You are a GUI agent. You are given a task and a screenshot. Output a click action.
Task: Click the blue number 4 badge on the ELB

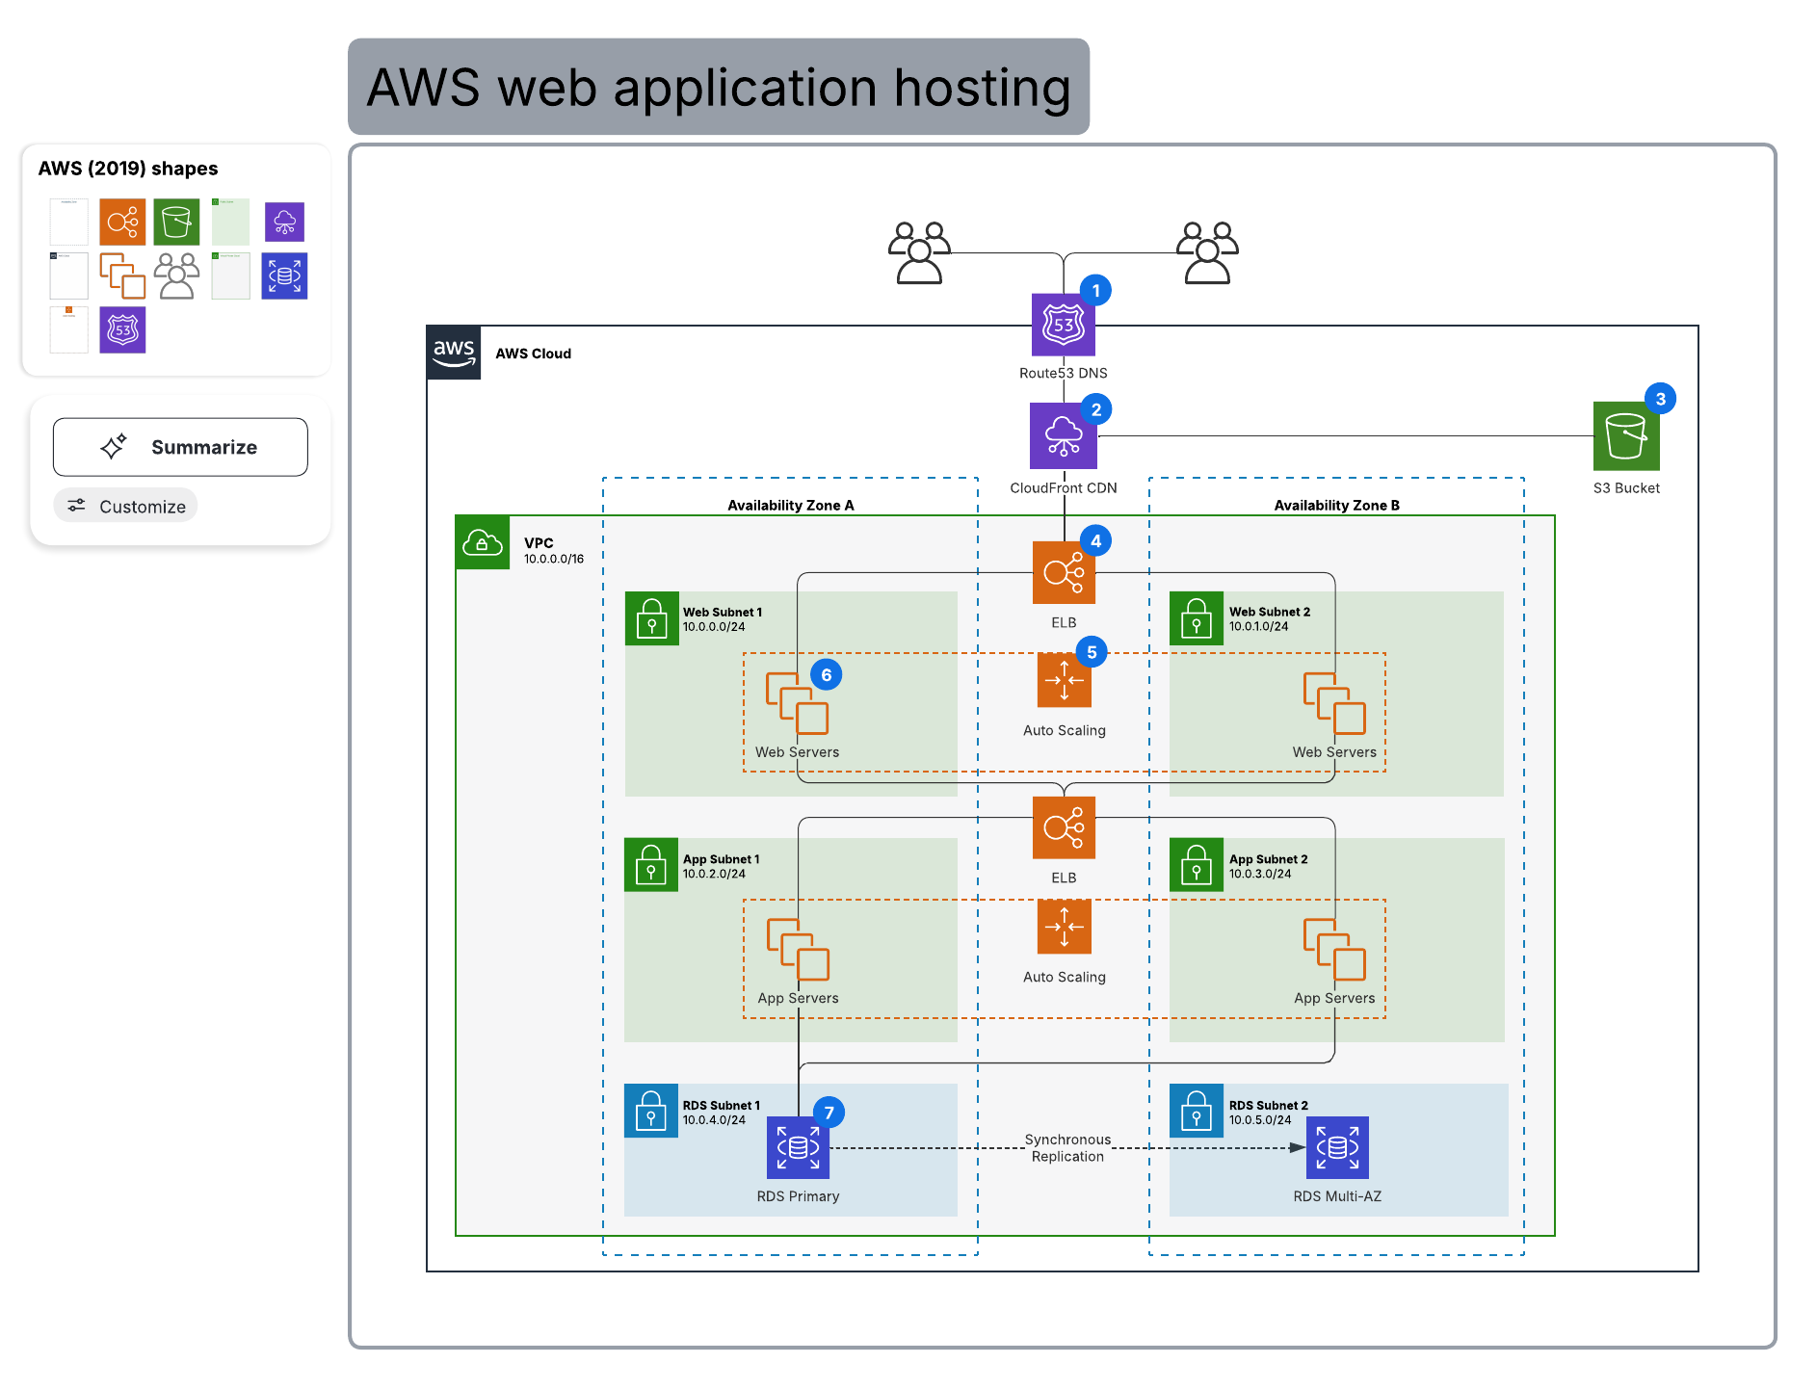1095,541
